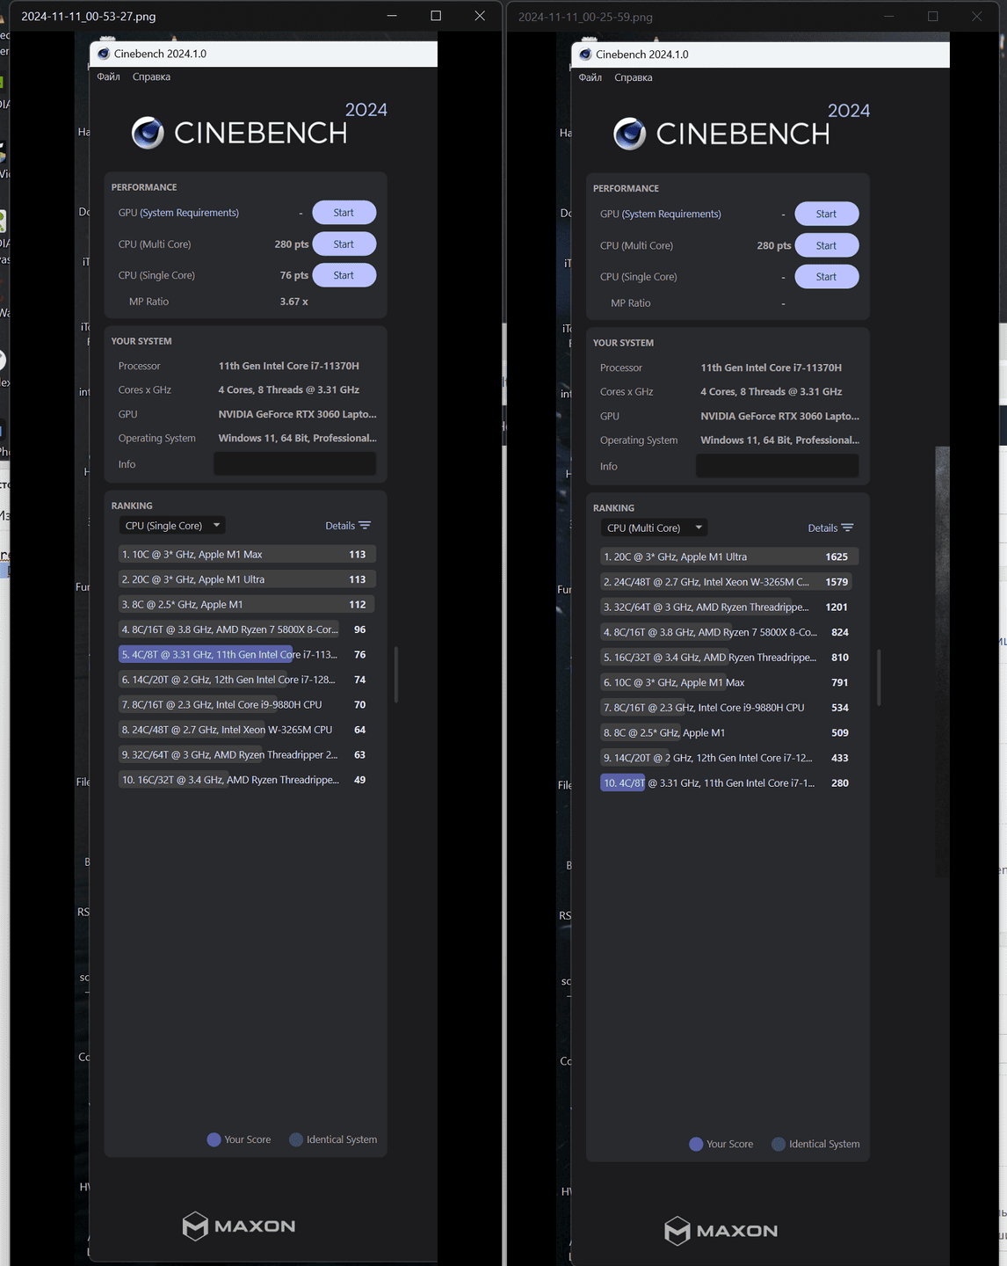Open the CPU (Multi Core) ranking dropdown
The width and height of the screenshot is (1007, 1266).
(x=655, y=528)
